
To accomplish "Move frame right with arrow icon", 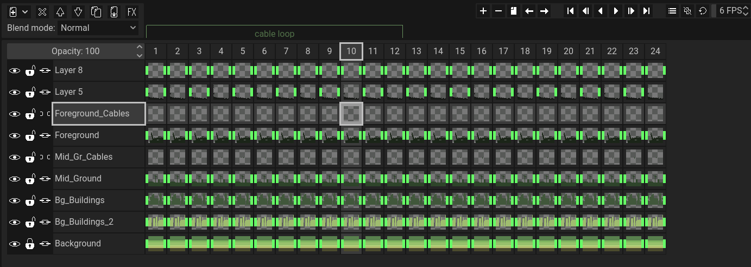I will click(544, 11).
